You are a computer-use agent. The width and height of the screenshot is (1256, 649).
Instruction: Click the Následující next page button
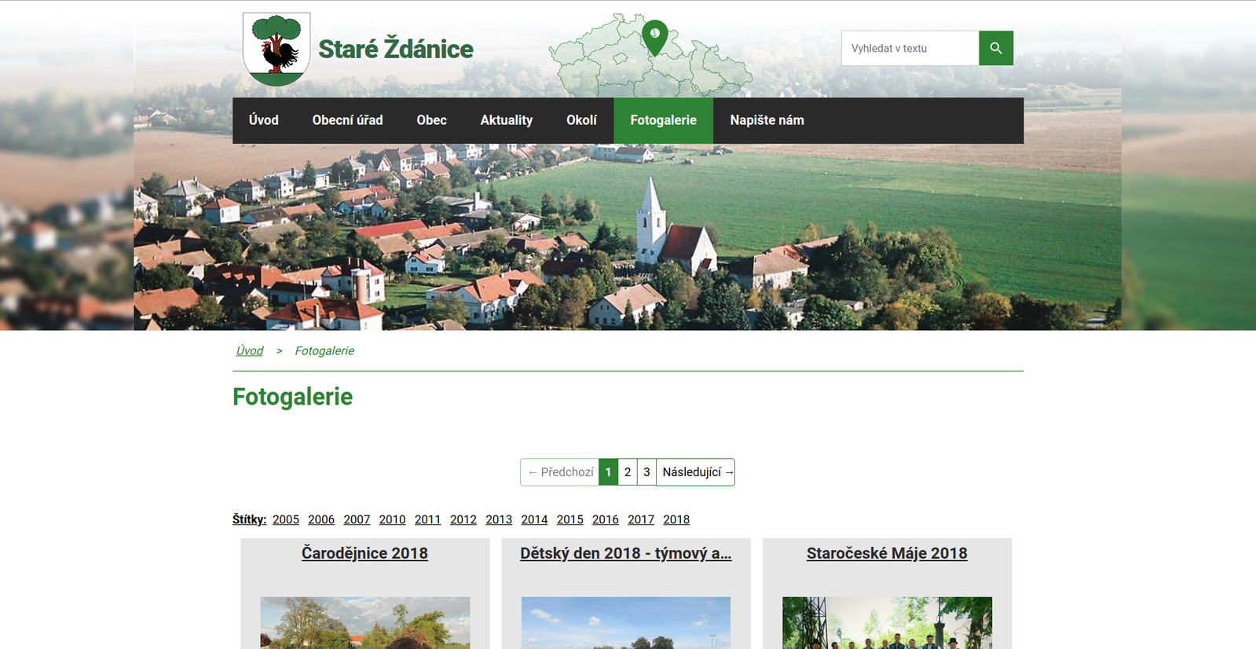pos(696,472)
